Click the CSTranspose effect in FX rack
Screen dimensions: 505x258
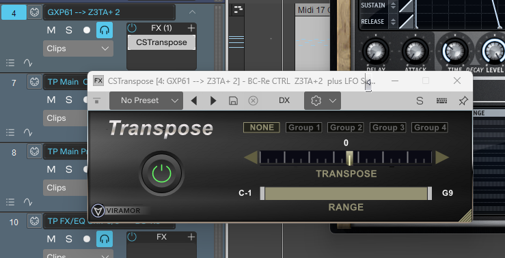[x=162, y=42]
